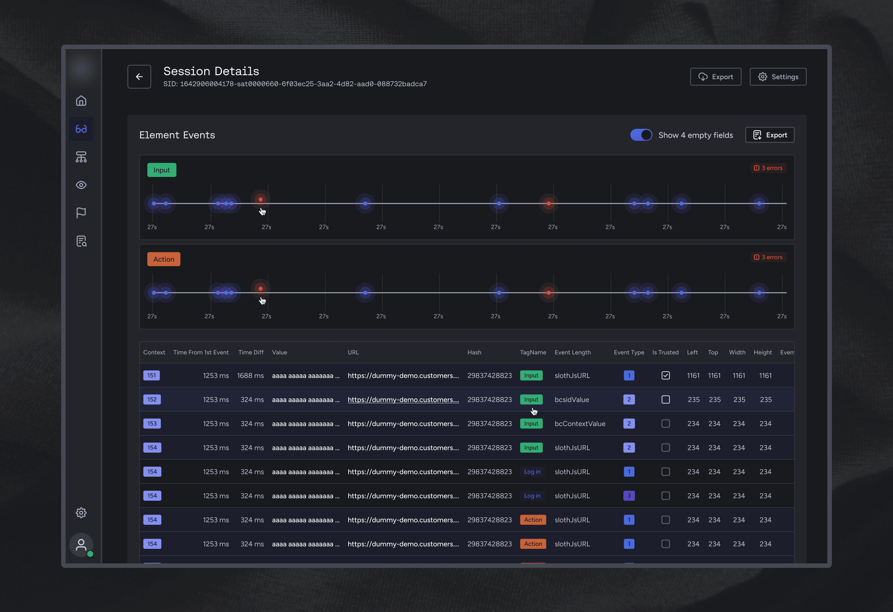Click the 3 errors badge in Action panel
The height and width of the screenshot is (612, 893).
(768, 257)
